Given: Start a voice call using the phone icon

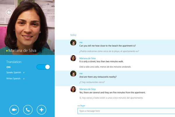Looking at the screenshot, I should (28, 110).
